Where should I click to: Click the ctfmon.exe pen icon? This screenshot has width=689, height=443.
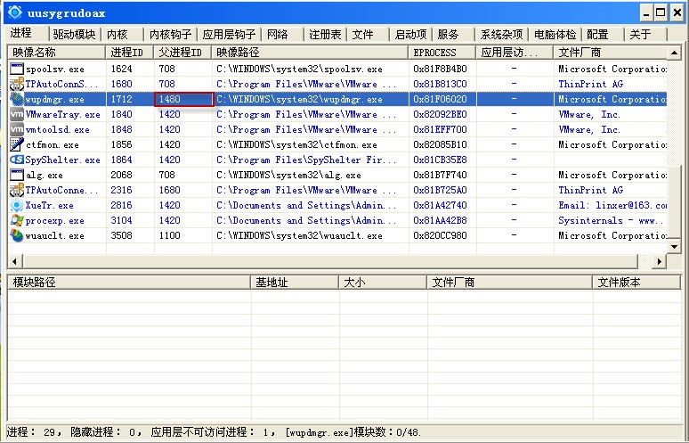tap(17, 144)
